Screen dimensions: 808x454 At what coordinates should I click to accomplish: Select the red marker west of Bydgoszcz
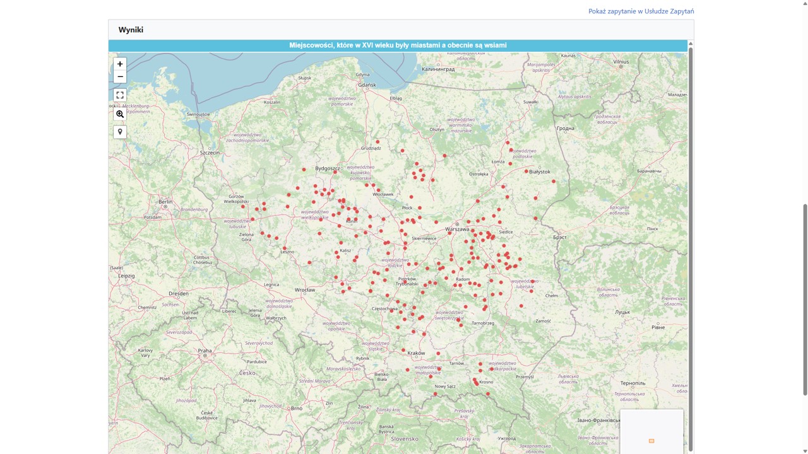304,170
